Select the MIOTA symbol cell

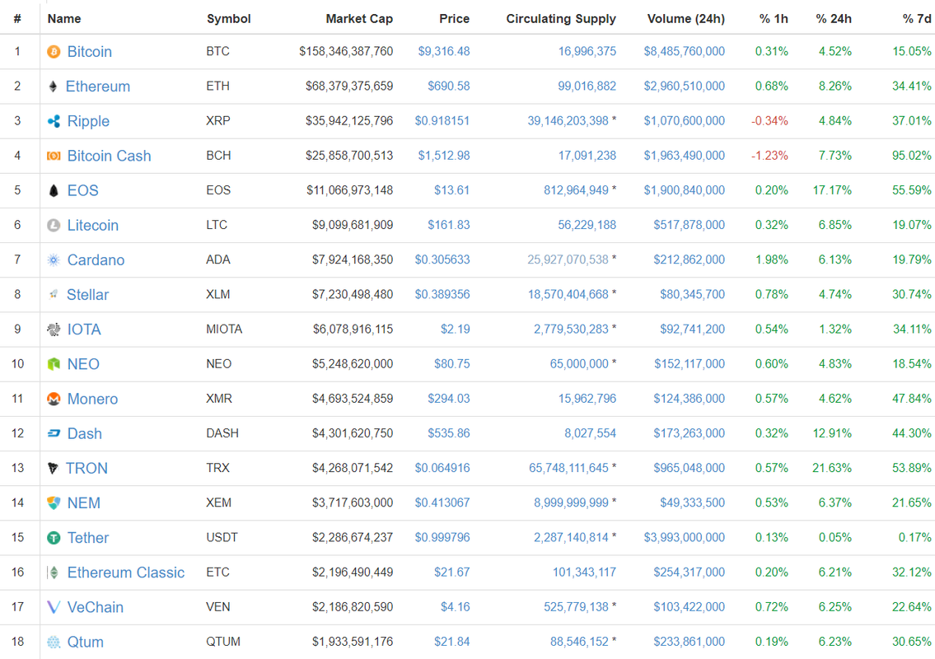(x=224, y=329)
